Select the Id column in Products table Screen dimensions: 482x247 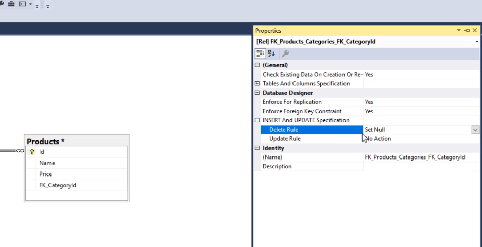(x=77, y=152)
